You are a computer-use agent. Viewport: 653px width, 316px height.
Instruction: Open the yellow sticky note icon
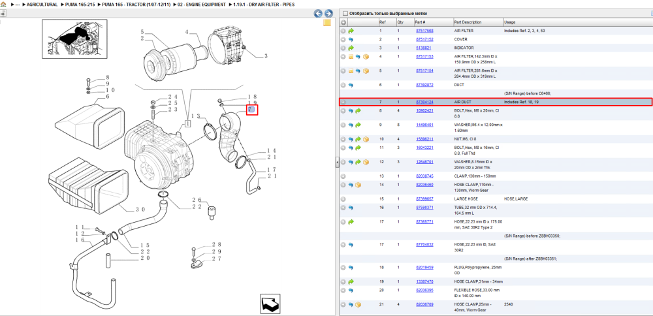pos(327,22)
